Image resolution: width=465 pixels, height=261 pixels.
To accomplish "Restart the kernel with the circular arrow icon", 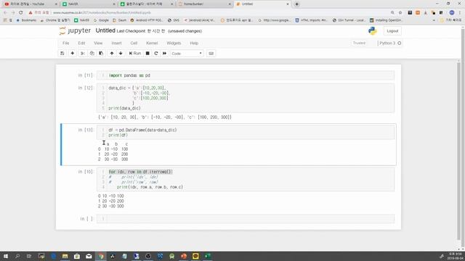I will pyautogui.click(x=156, y=53).
